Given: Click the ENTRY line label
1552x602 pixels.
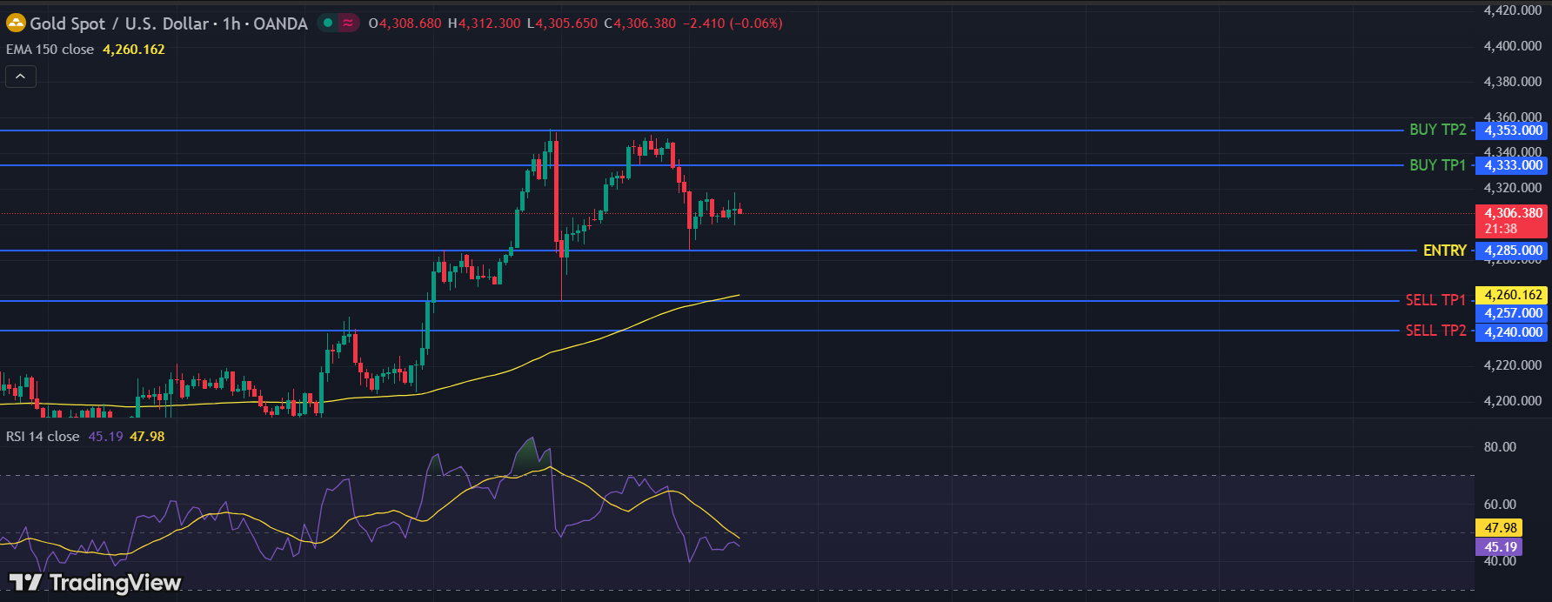Looking at the screenshot, I should 1444,251.
